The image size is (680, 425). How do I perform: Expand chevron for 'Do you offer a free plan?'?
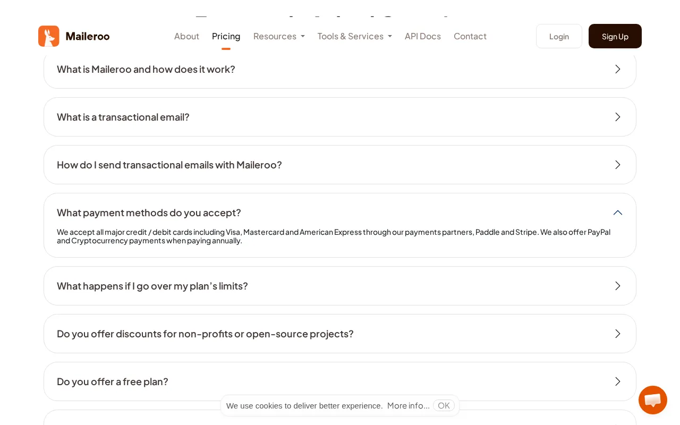(x=618, y=381)
